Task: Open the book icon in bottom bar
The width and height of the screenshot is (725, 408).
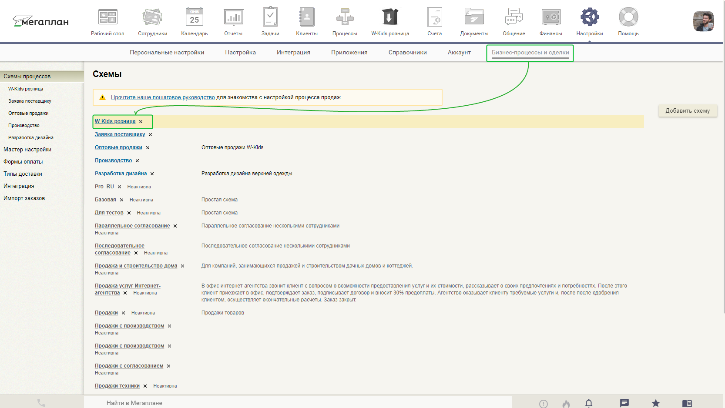Action: tap(687, 403)
